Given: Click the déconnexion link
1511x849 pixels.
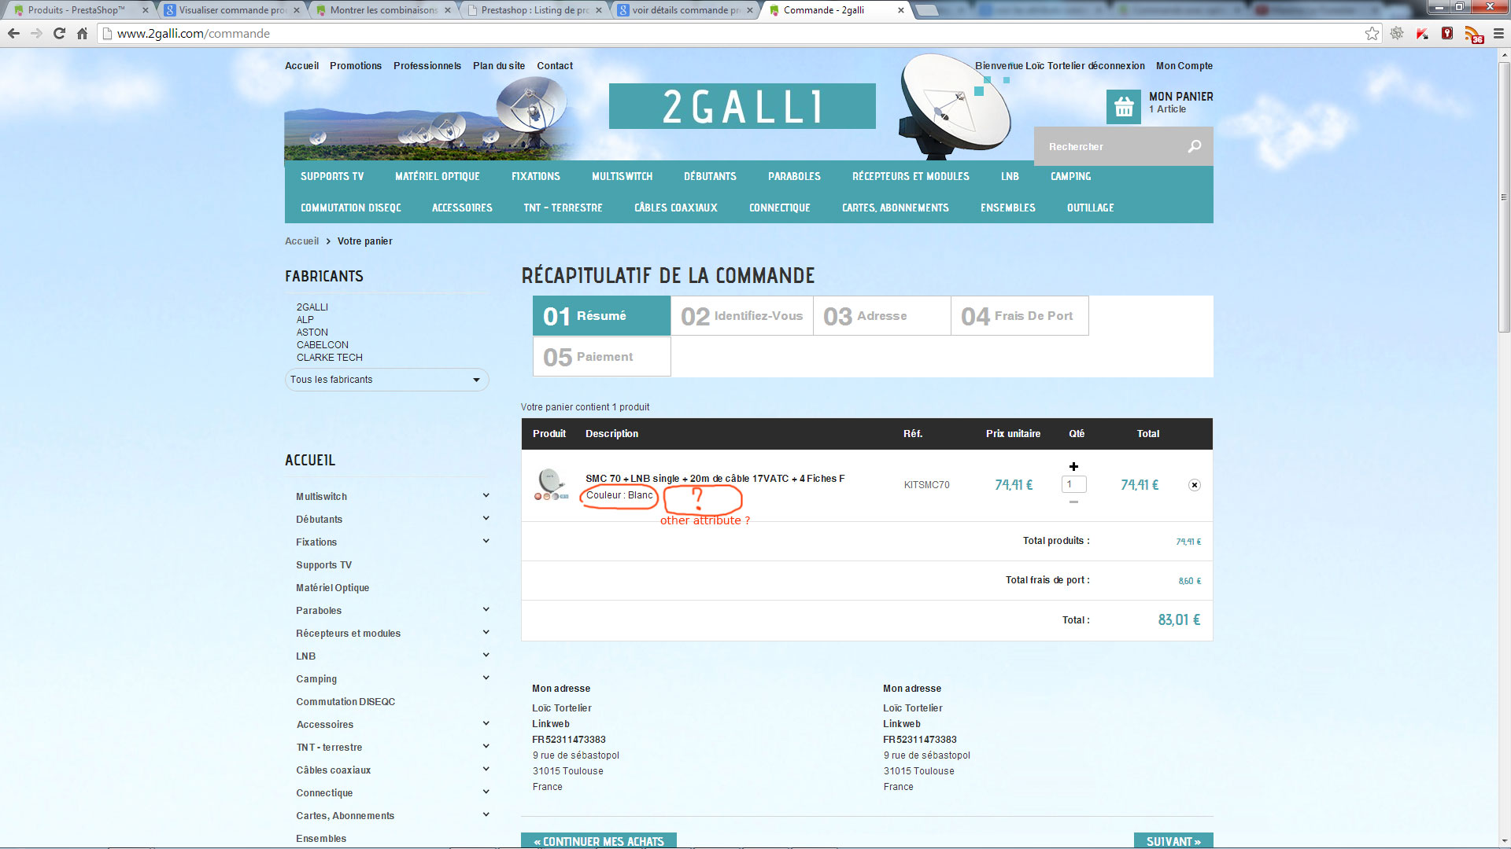Looking at the screenshot, I should pyautogui.click(x=1116, y=66).
